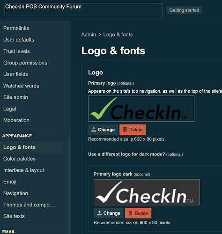The width and height of the screenshot is (222, 234).
Task: Click the Getting started button
Action: (x=184, y=10)
